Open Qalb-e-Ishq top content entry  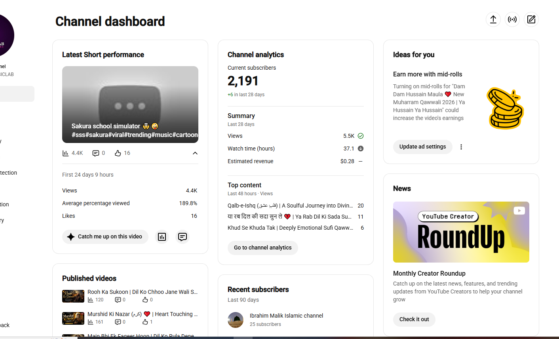point(290,206)
